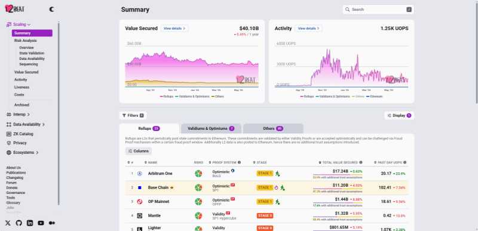The height and width of the screenshot is (231, 478).
Task: Click the Data Availability sidebar icon
Action: coord(9,124)
